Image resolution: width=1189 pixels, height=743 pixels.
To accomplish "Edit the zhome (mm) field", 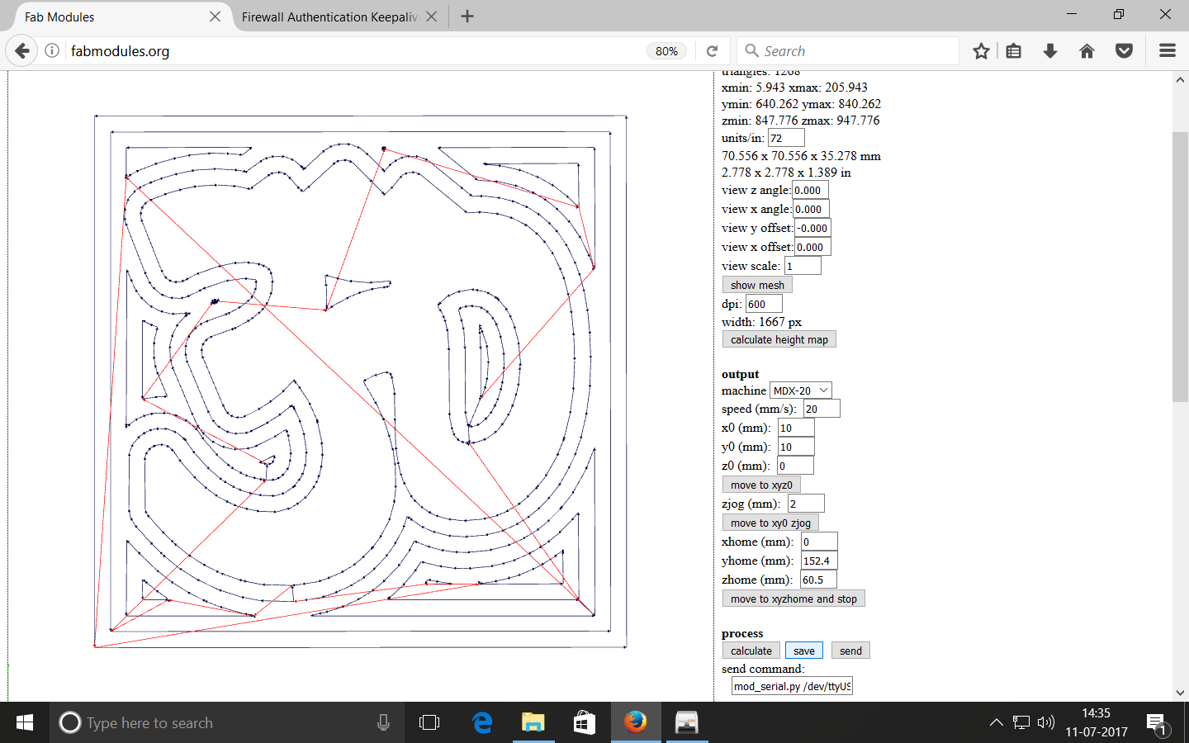I will point(818,580).
